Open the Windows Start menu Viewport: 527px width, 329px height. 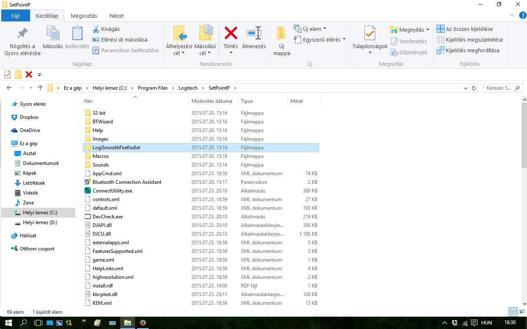point(8,323)
